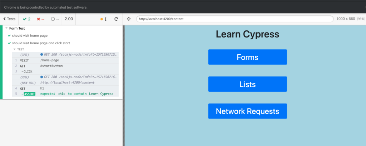Viewport: 366px width, 146px height.
Task: Select the 'should visit home page' test
Action: (x=30, y=36)
